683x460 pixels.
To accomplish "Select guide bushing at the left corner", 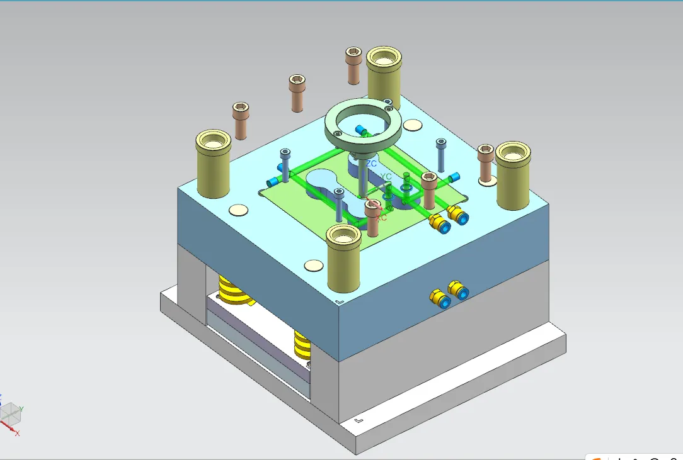I will (213, 164).
